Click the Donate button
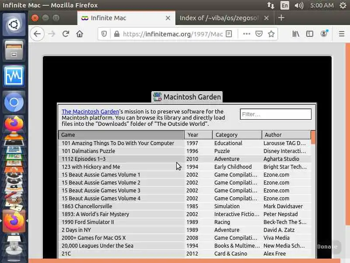This screenshot has height=263, width=350. (x=327, y=247)
